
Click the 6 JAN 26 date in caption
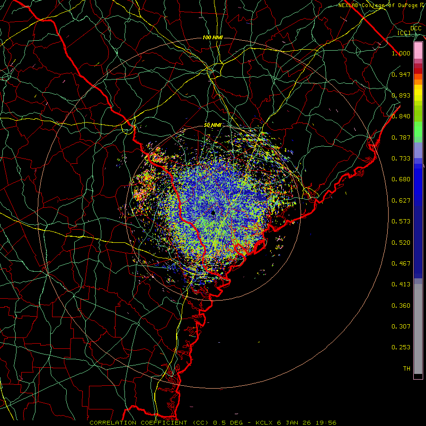(x=294, y=423)
